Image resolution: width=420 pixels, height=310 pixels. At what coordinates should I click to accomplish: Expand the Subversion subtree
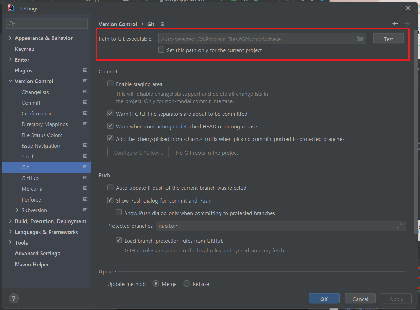coord(17,210)
